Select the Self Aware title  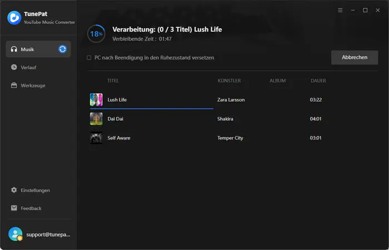[x=119, y=138]
